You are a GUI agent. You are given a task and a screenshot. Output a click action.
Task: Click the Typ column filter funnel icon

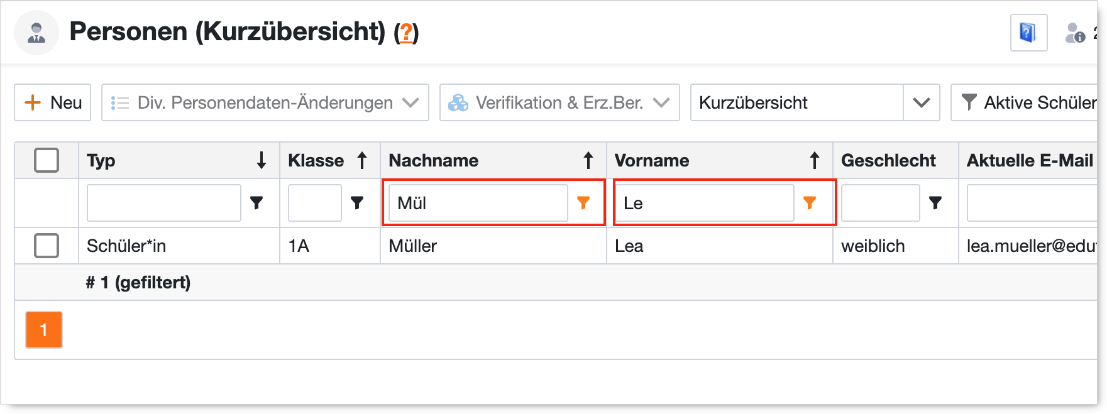[256, 203]
